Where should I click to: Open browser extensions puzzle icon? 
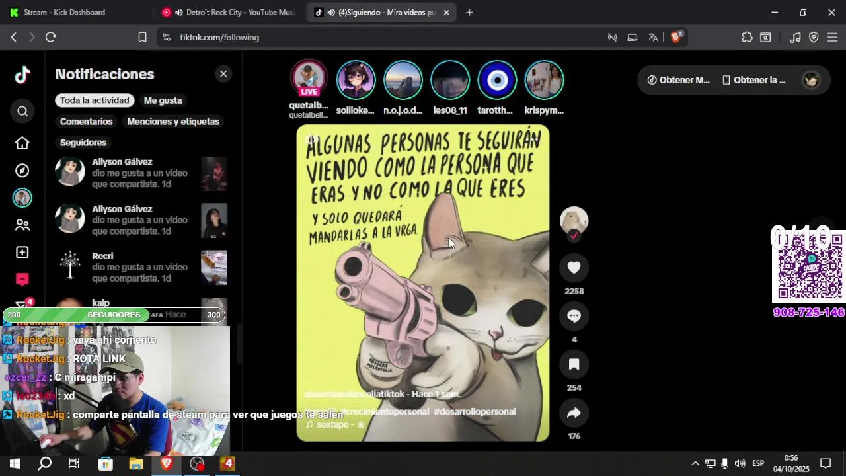(x=747, y=37)
